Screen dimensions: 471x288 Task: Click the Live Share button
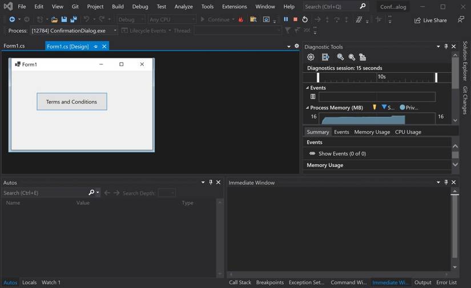[430, 20]
